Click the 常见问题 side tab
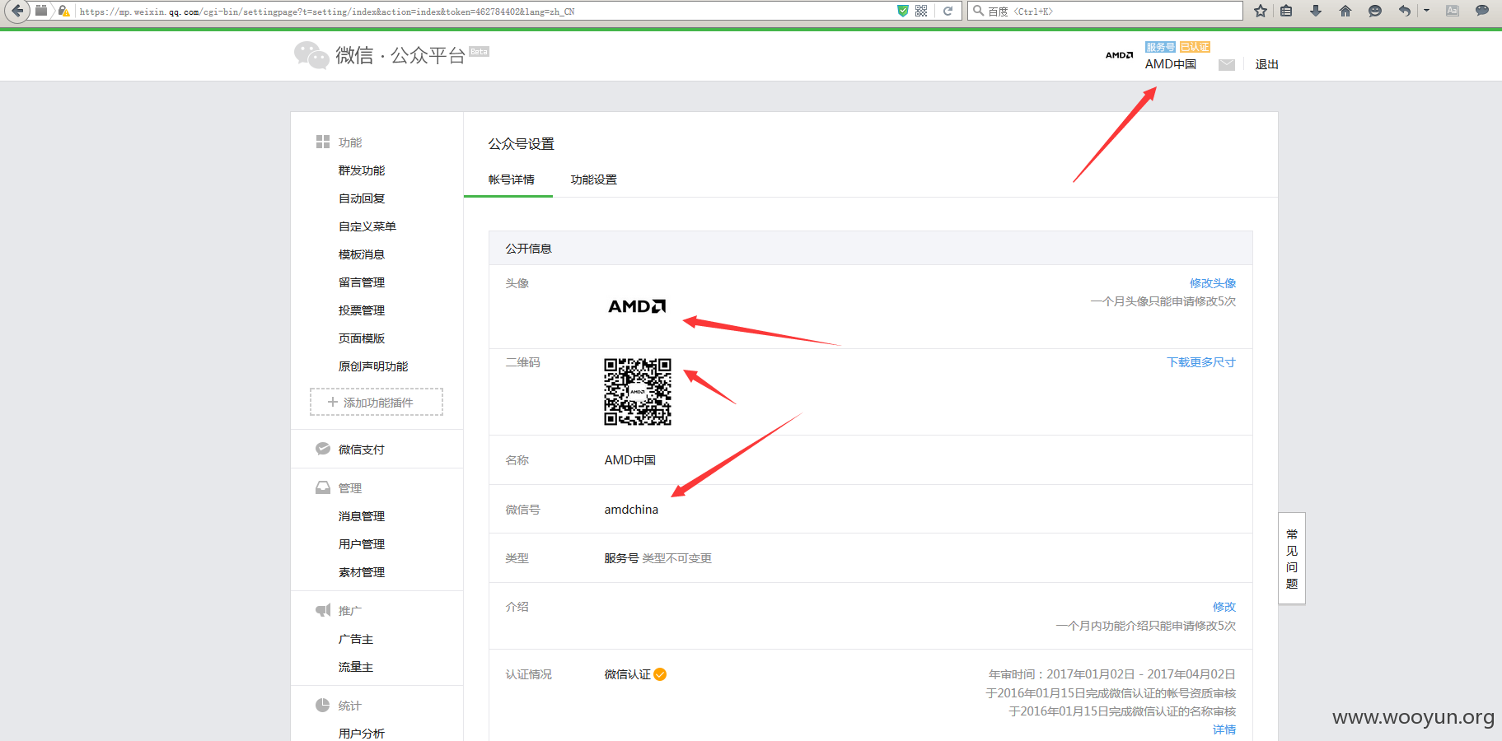The image size is (1502, 741). [x=1292, y=558]
